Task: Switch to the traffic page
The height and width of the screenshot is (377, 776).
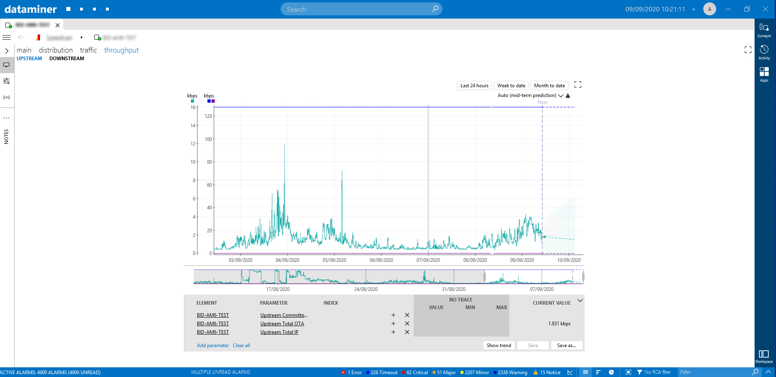Action: [89, 50]
